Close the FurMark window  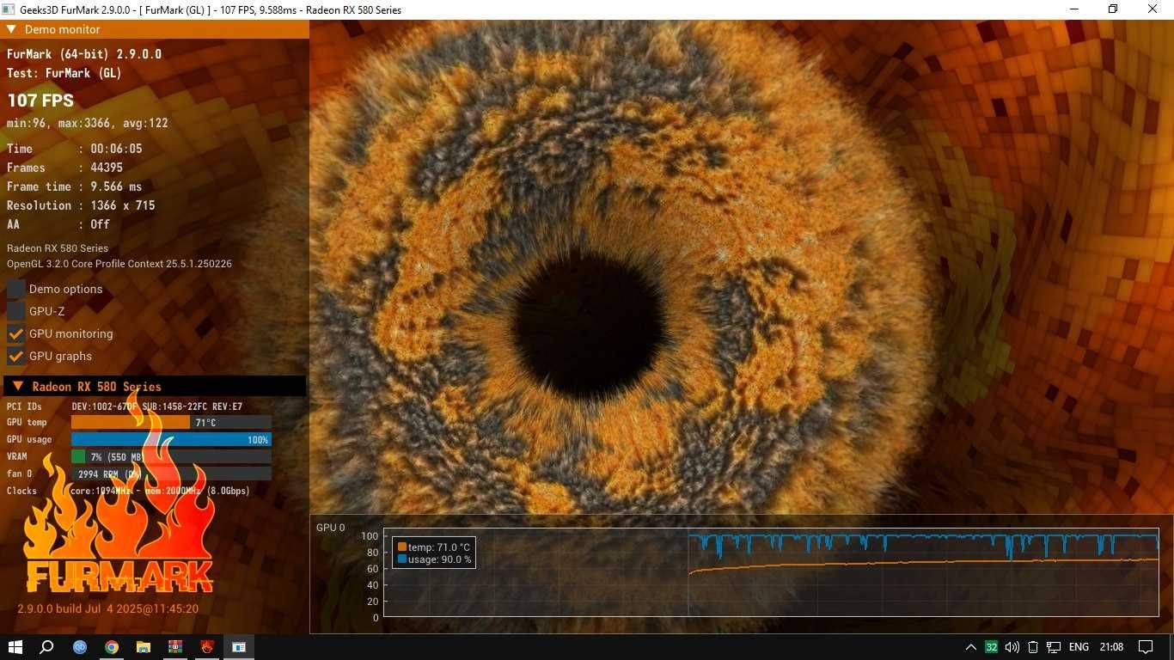[x=1153, y=9]
